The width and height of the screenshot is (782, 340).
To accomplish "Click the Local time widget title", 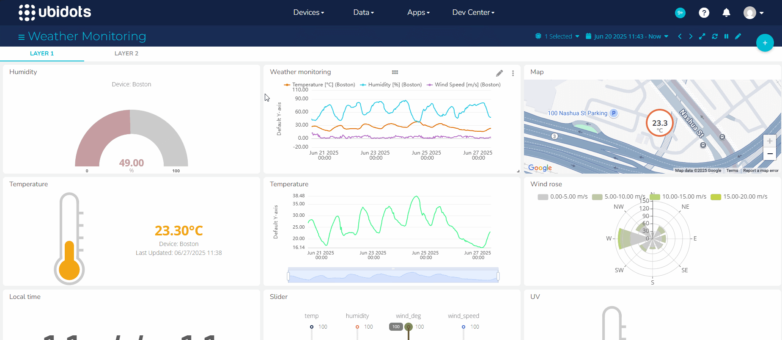I will click(25, 297).
